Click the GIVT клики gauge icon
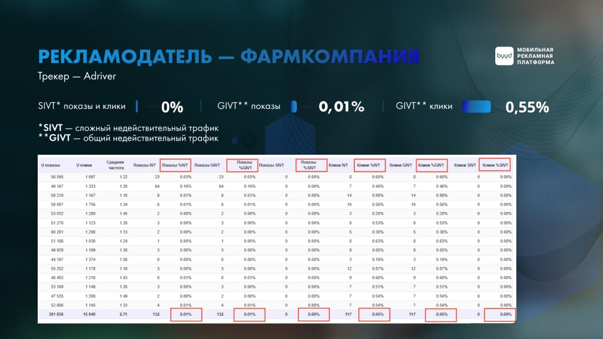 tap(477, 107)
